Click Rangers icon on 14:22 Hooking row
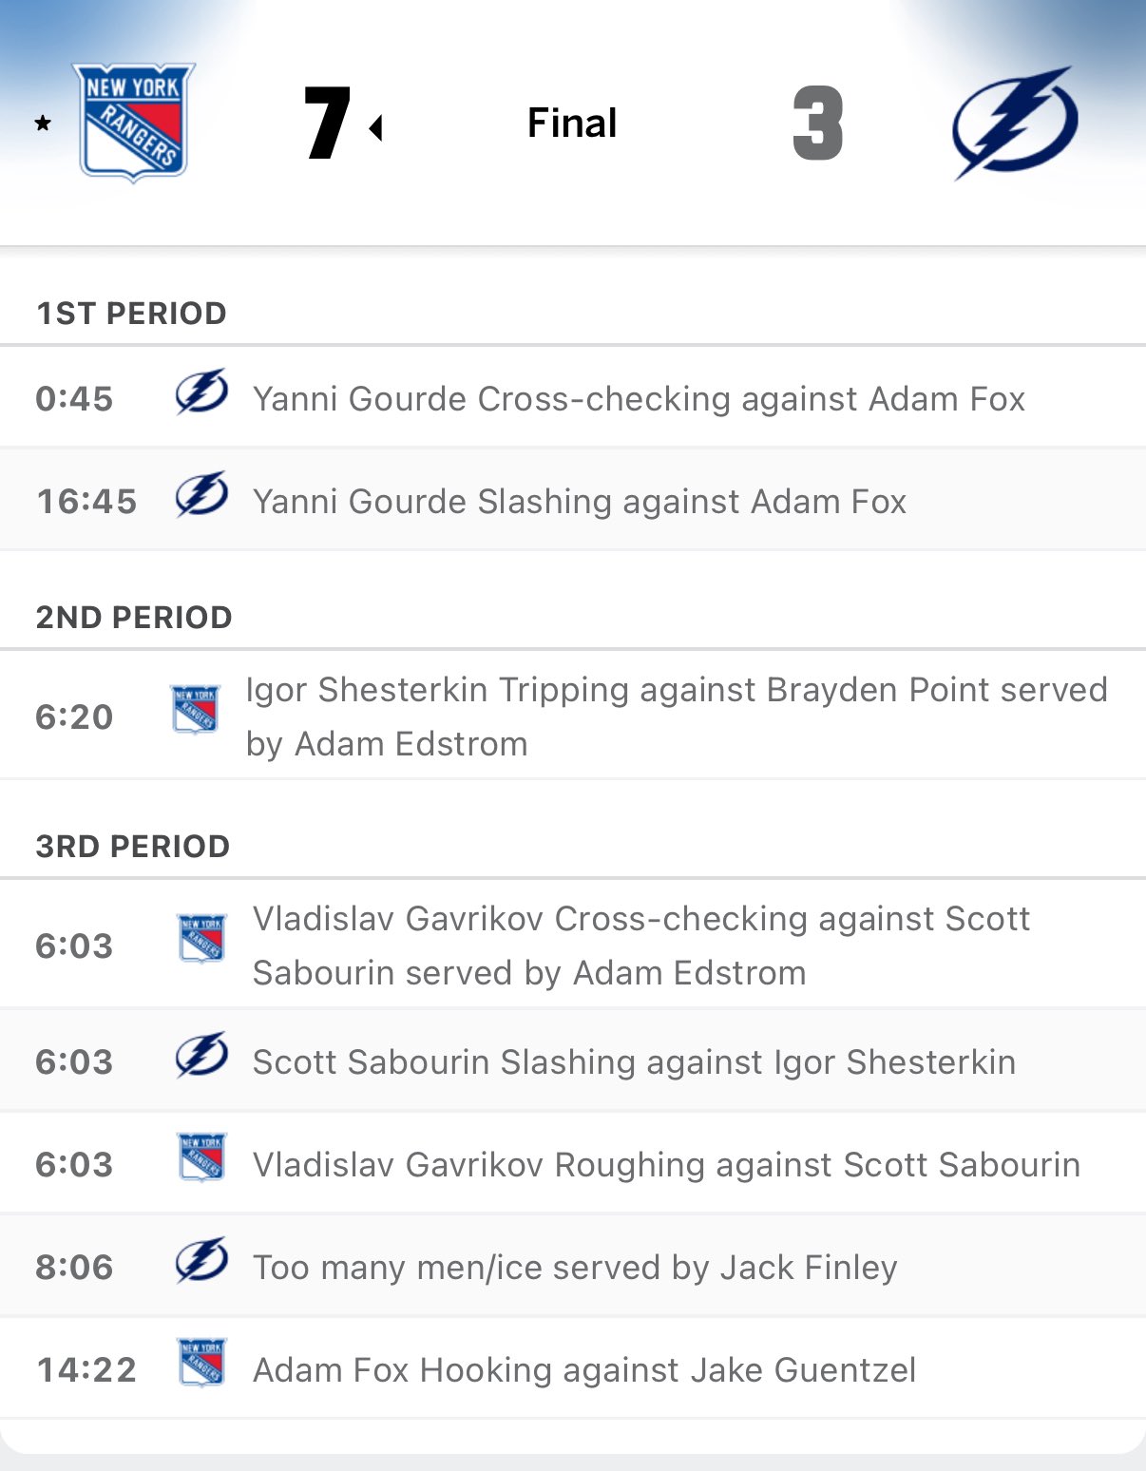This screenshot has width=1146, height=1471. (x=201, y=1363)
